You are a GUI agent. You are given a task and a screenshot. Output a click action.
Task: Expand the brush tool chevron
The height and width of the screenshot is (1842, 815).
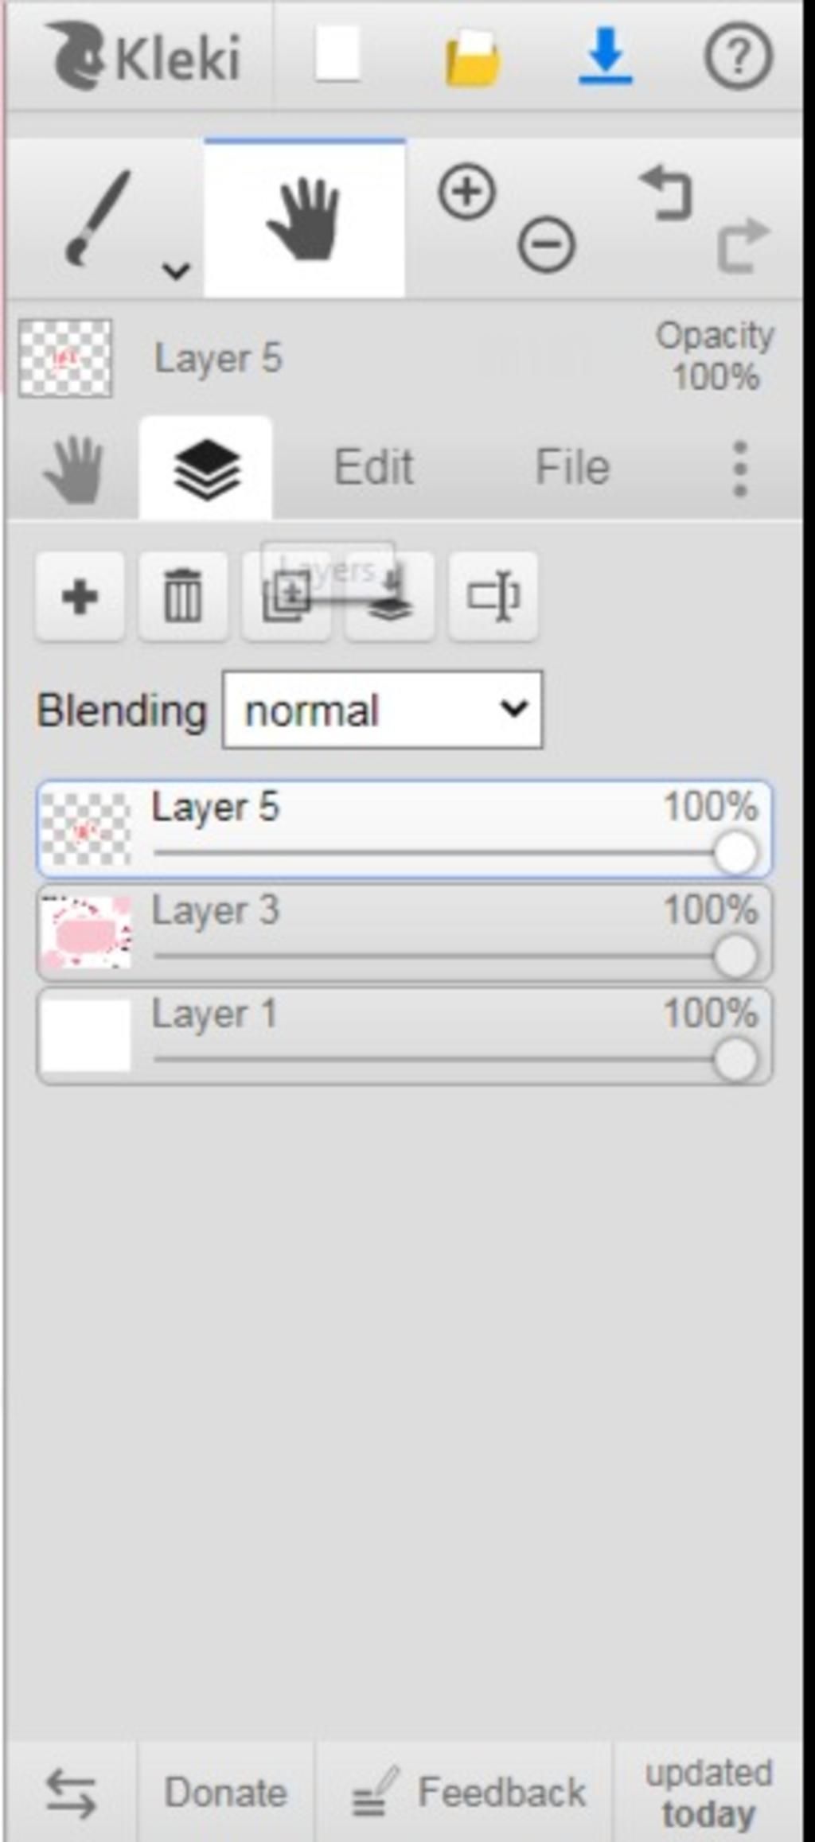tap(176, 271)
